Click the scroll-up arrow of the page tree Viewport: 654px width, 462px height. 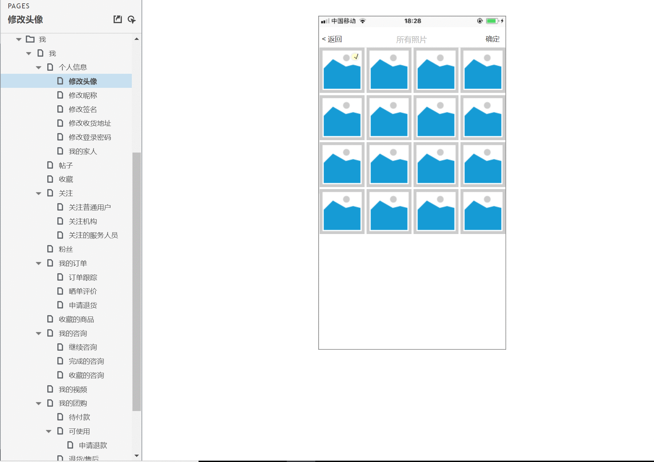[x=137, y=39]
